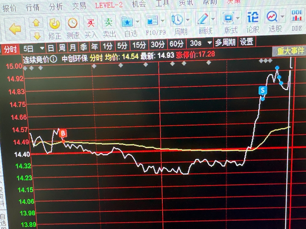The height and width of the screenshot is (229, 306).
Task: Select the 5分 period tab
Action: pos(122,46)
